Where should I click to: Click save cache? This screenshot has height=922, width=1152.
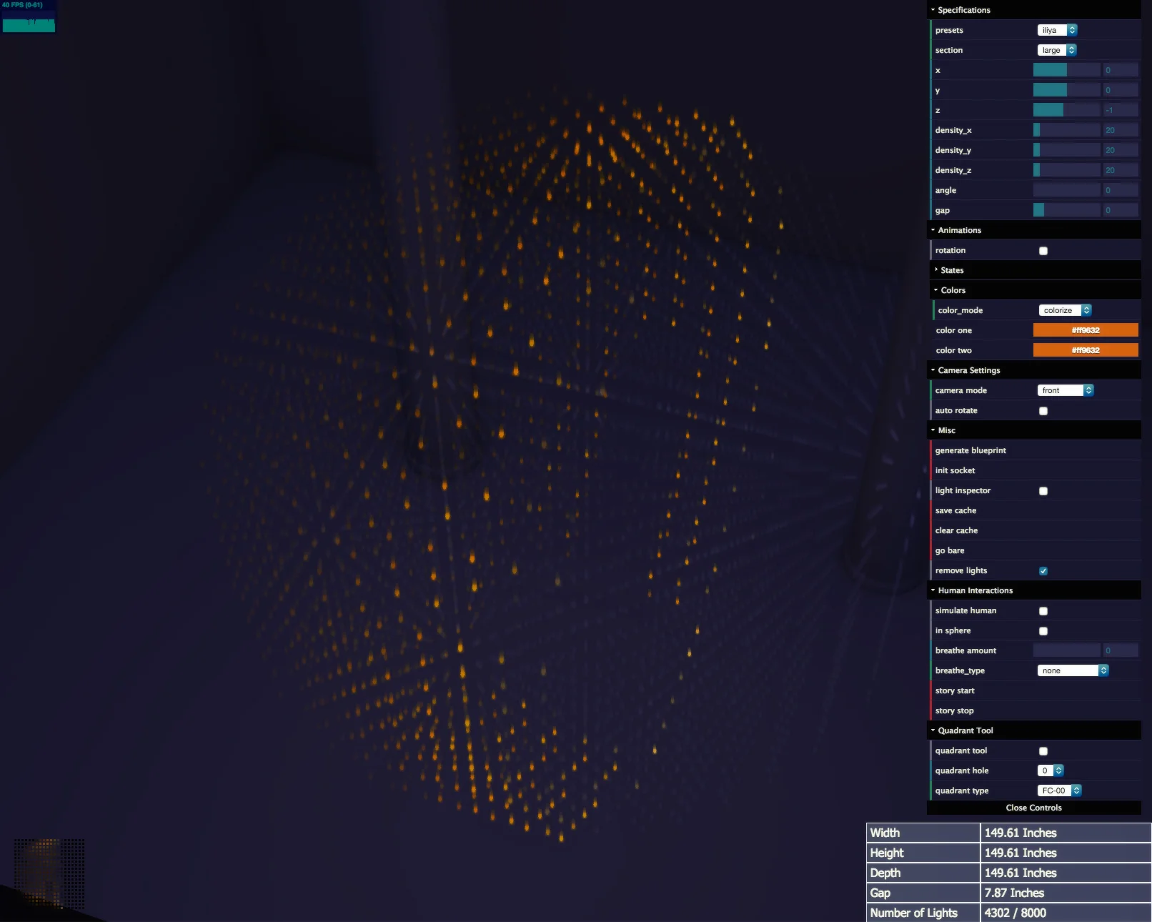(1035, 510)
